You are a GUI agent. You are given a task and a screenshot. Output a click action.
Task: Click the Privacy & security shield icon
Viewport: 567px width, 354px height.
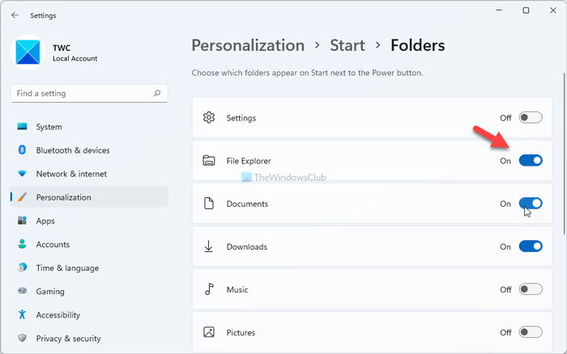22,339
